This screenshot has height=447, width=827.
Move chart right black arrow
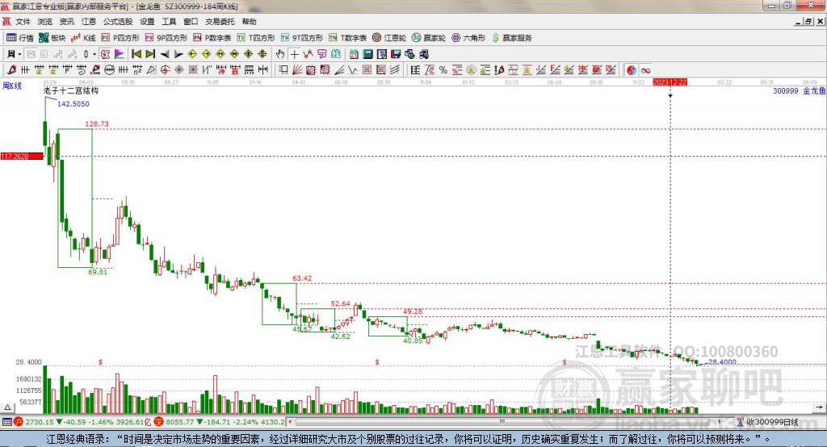point(178,54)
